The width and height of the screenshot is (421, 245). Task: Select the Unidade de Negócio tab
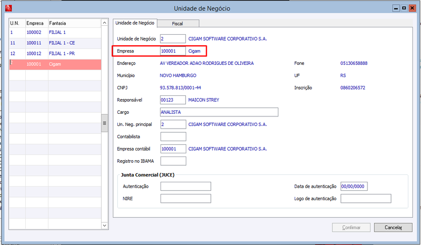coord(135,23)
